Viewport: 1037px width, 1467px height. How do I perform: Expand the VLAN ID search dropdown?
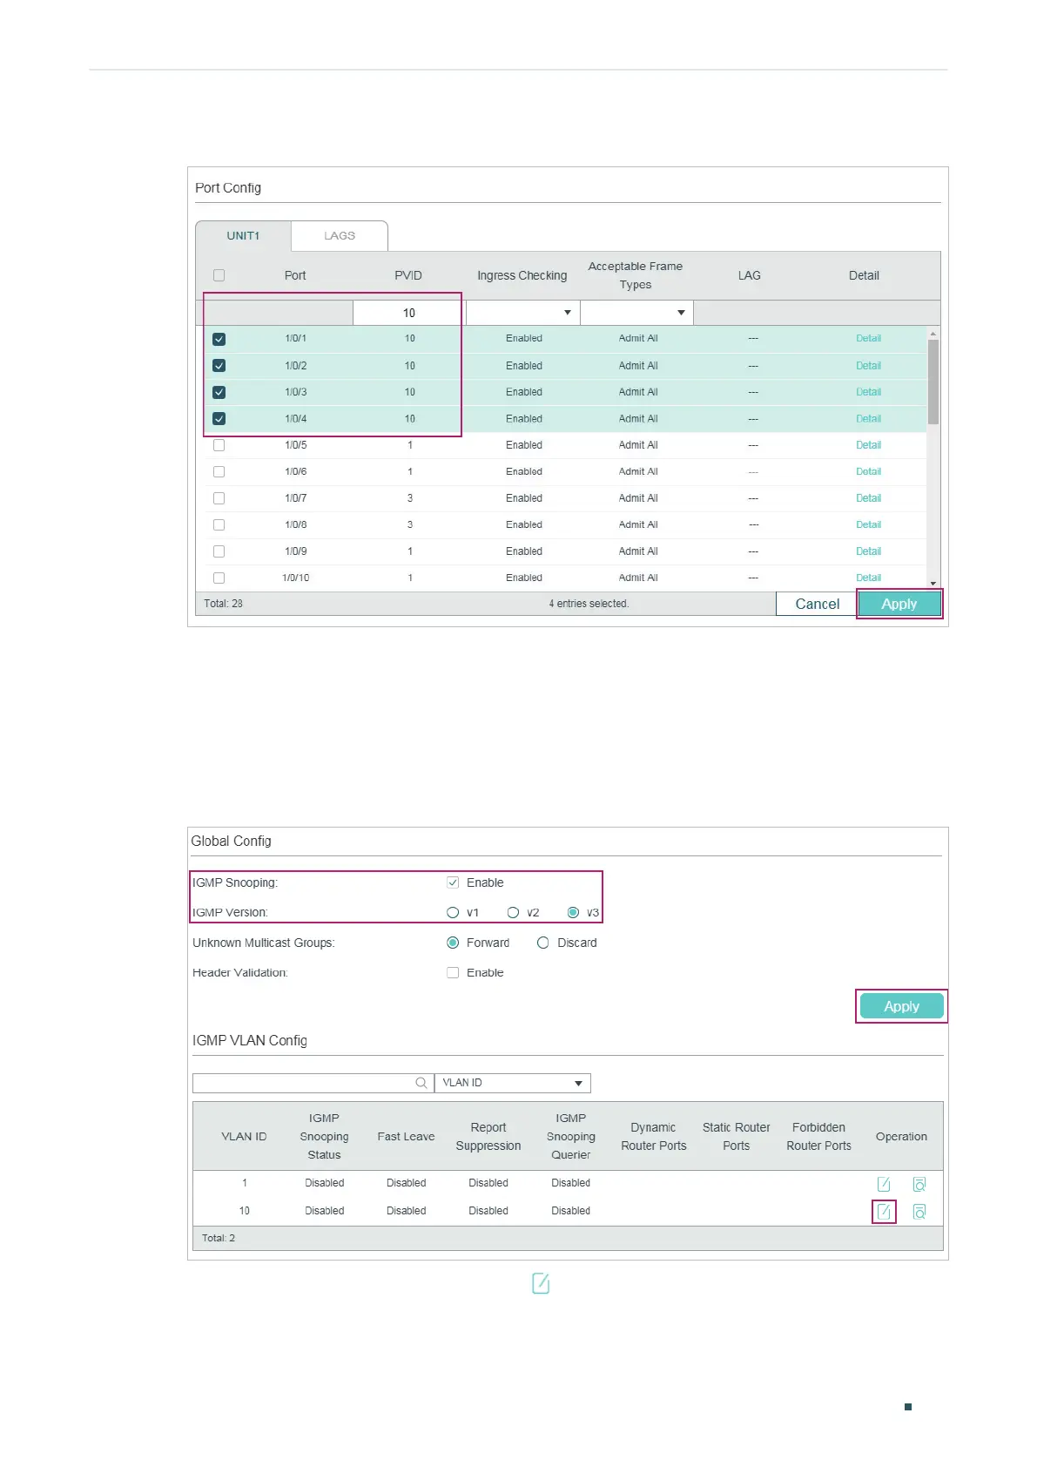(x=512, y=1083)
